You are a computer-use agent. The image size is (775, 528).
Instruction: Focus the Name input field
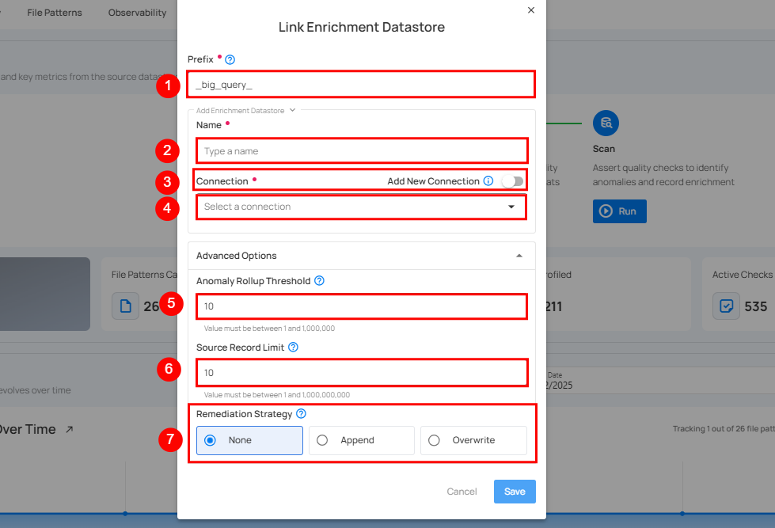362,150
